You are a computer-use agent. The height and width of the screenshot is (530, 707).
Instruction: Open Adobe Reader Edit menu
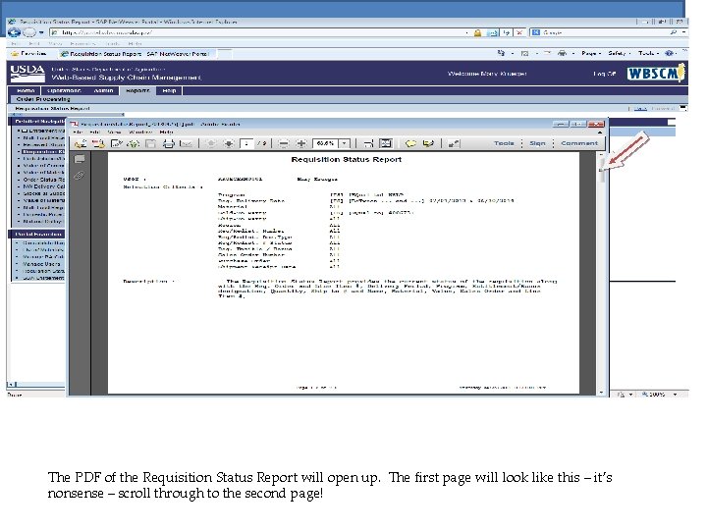94,132
